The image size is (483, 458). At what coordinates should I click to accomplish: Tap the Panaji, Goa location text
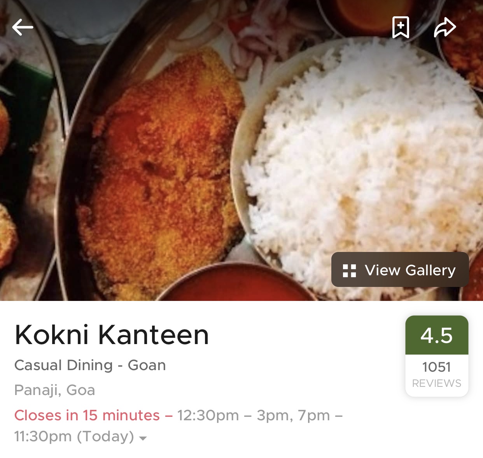(54, 390)
